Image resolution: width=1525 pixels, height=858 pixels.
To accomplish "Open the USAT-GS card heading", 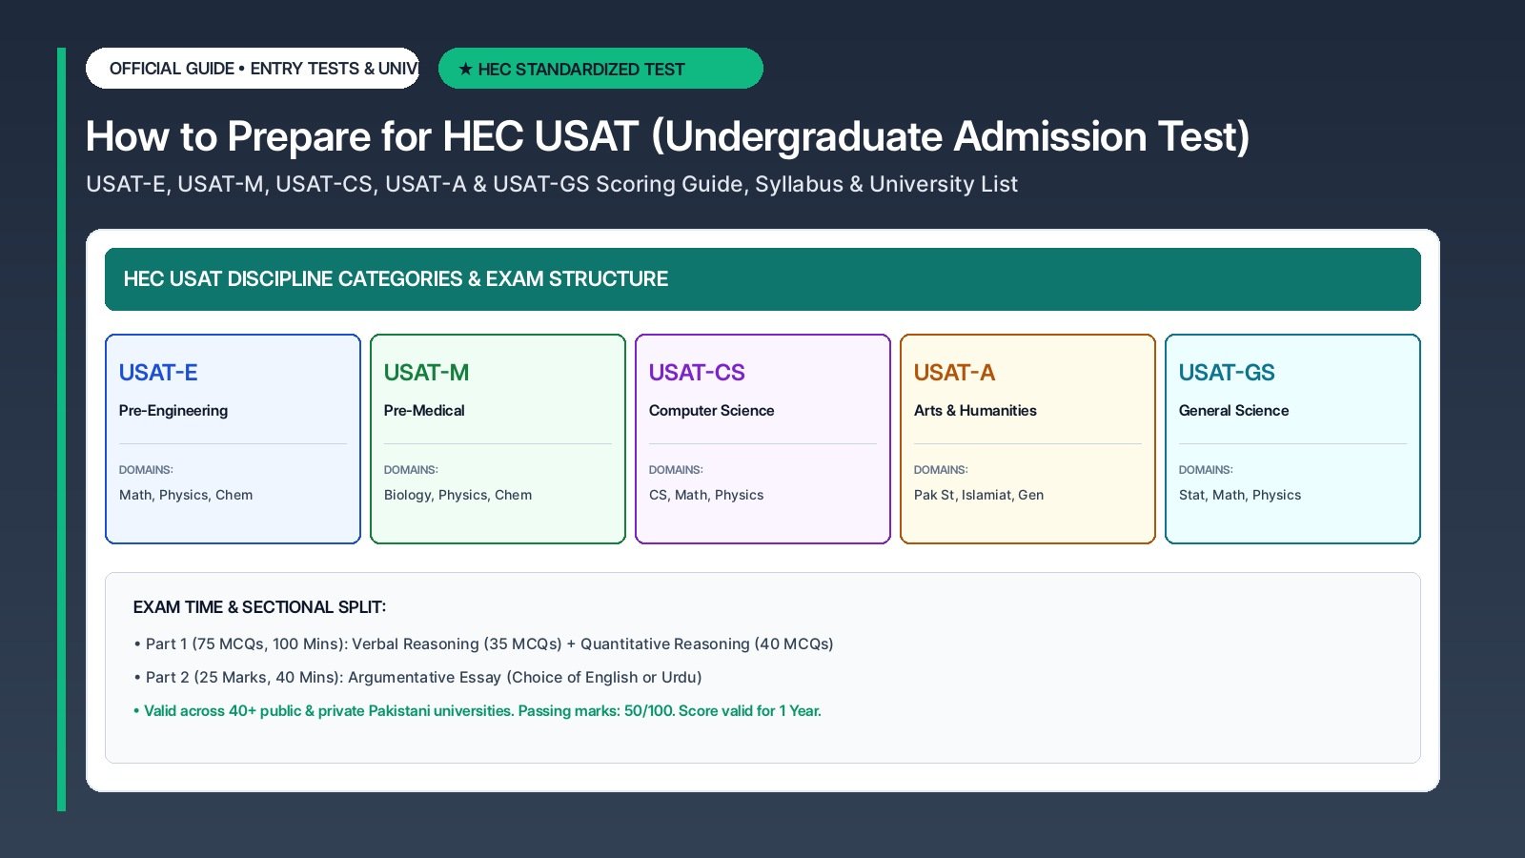I will [1227, 373].
